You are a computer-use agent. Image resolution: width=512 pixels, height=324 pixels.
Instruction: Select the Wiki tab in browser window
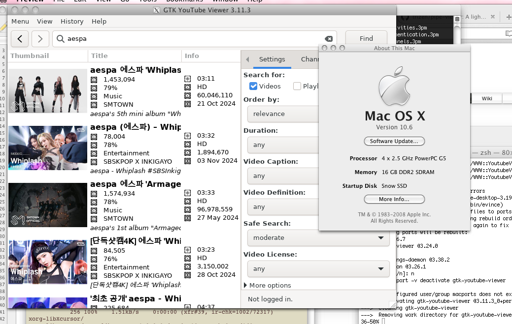click(487, 99)
